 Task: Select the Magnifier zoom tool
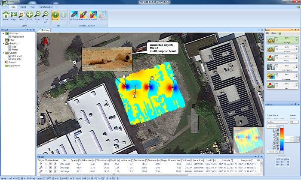[14, 15]
